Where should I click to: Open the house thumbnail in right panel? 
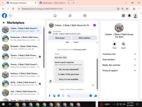coord(119,28)
